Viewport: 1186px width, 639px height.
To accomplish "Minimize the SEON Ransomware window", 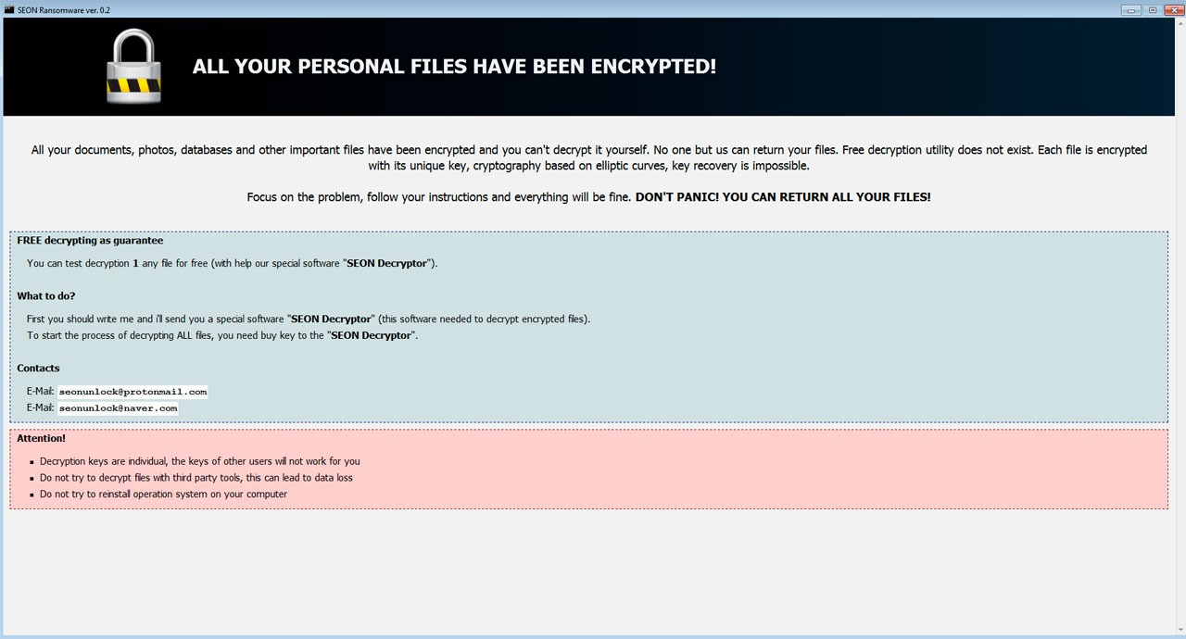I will pos(1130,10).
